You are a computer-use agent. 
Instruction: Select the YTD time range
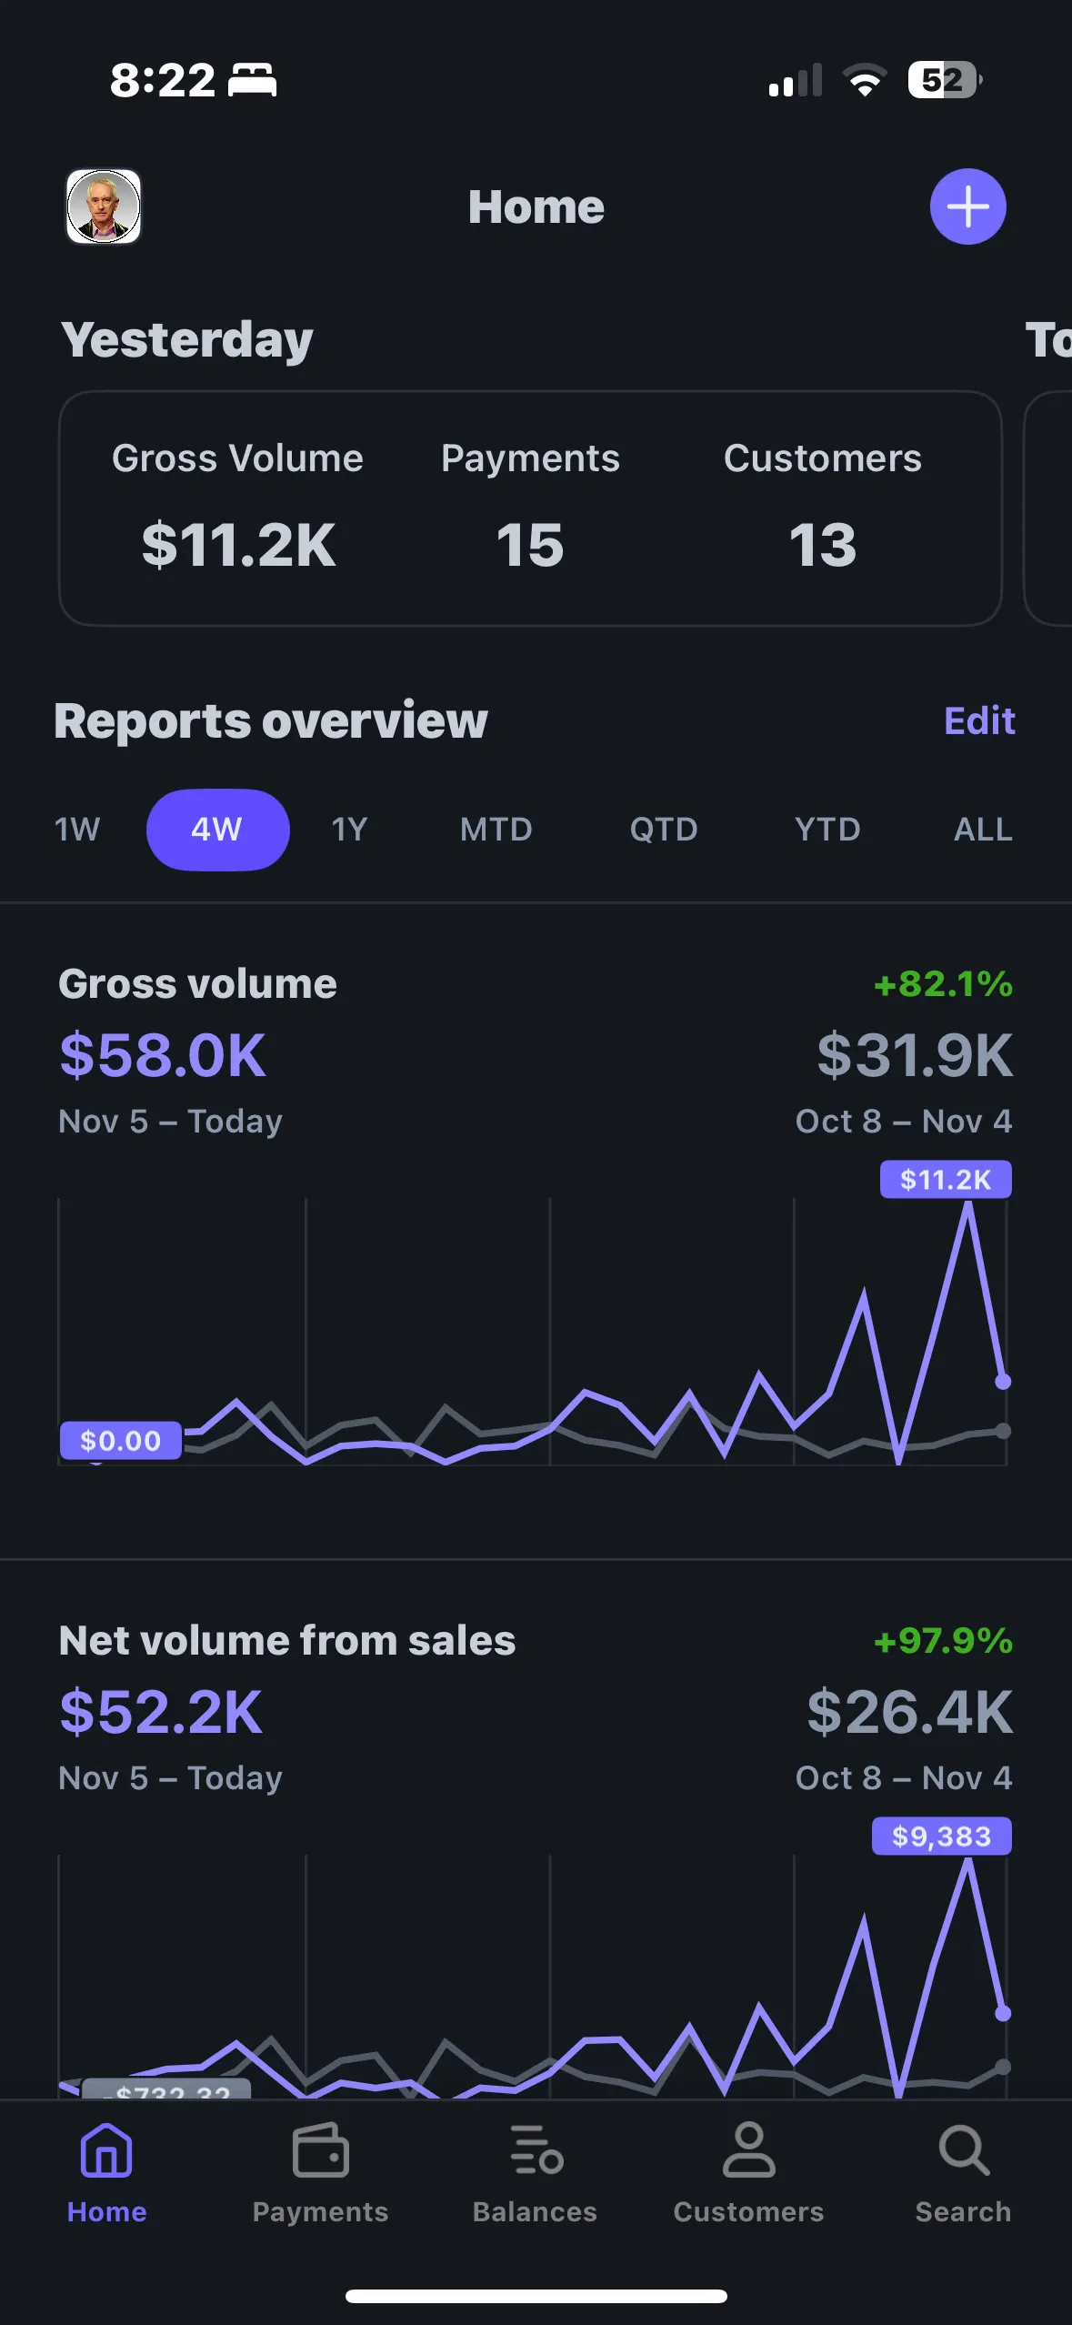827,830
